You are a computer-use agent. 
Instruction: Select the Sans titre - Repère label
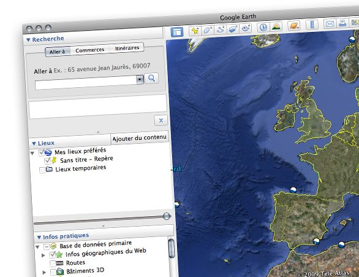point(86,160)
